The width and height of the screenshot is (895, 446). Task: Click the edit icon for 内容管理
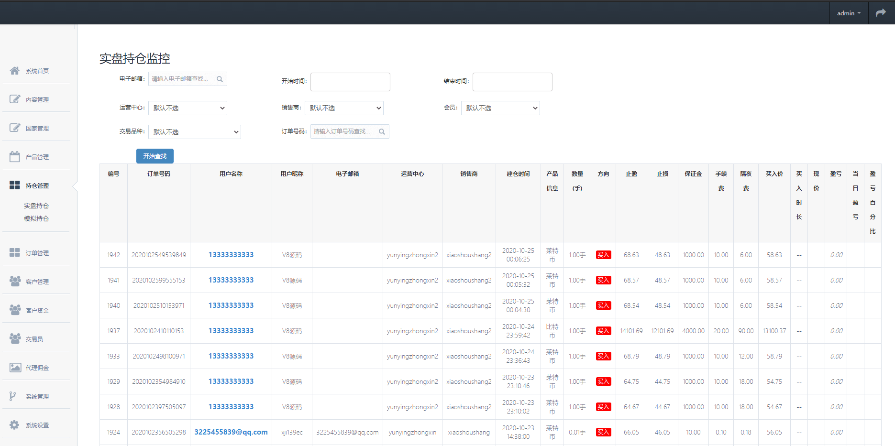point(15,99)
